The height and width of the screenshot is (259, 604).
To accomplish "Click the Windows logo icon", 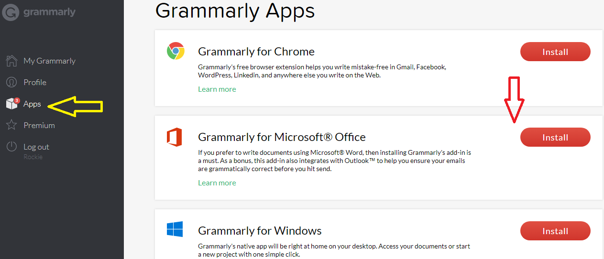I will 175,229.
